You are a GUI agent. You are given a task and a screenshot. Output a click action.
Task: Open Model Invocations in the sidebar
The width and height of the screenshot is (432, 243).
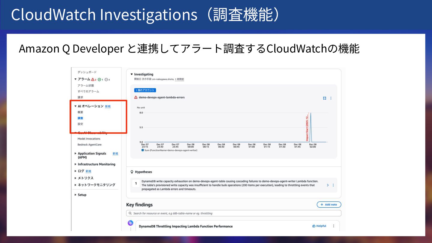point(89,139)
